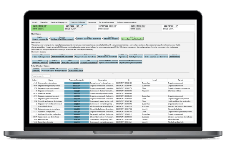Click the Organic compounds kingdom class chip
Screen dimensions: 226x143
tap(40, 38)
